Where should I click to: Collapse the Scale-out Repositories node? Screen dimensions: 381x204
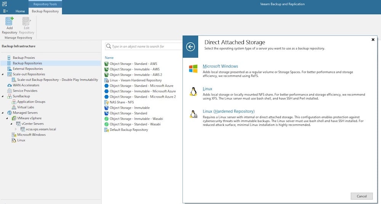(x=3, y=74)
